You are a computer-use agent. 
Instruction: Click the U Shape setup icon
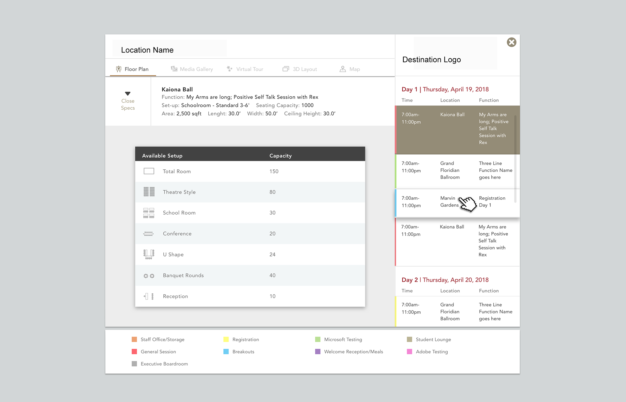coord(149,254)
